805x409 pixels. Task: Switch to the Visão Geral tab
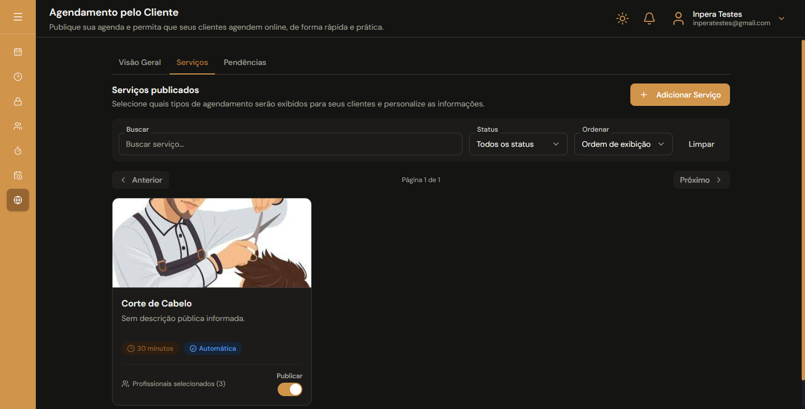140,62
